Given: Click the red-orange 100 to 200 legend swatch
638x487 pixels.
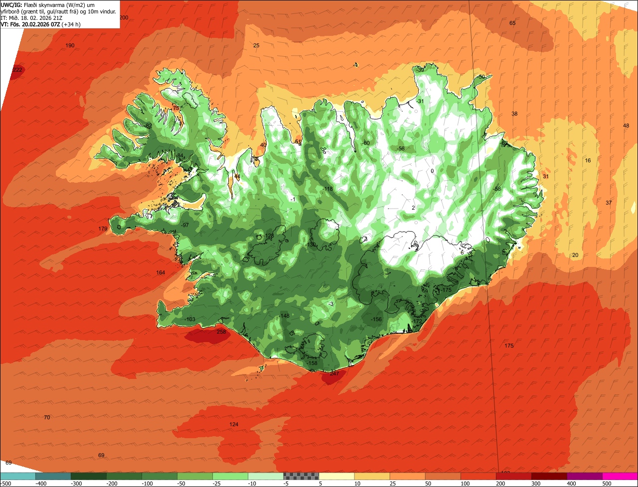Looking at the screenshot, I should tap(478, 476).
